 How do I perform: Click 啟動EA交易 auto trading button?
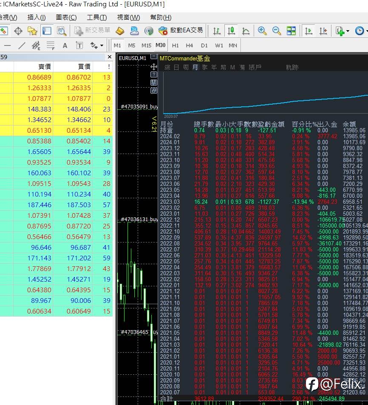181,31
